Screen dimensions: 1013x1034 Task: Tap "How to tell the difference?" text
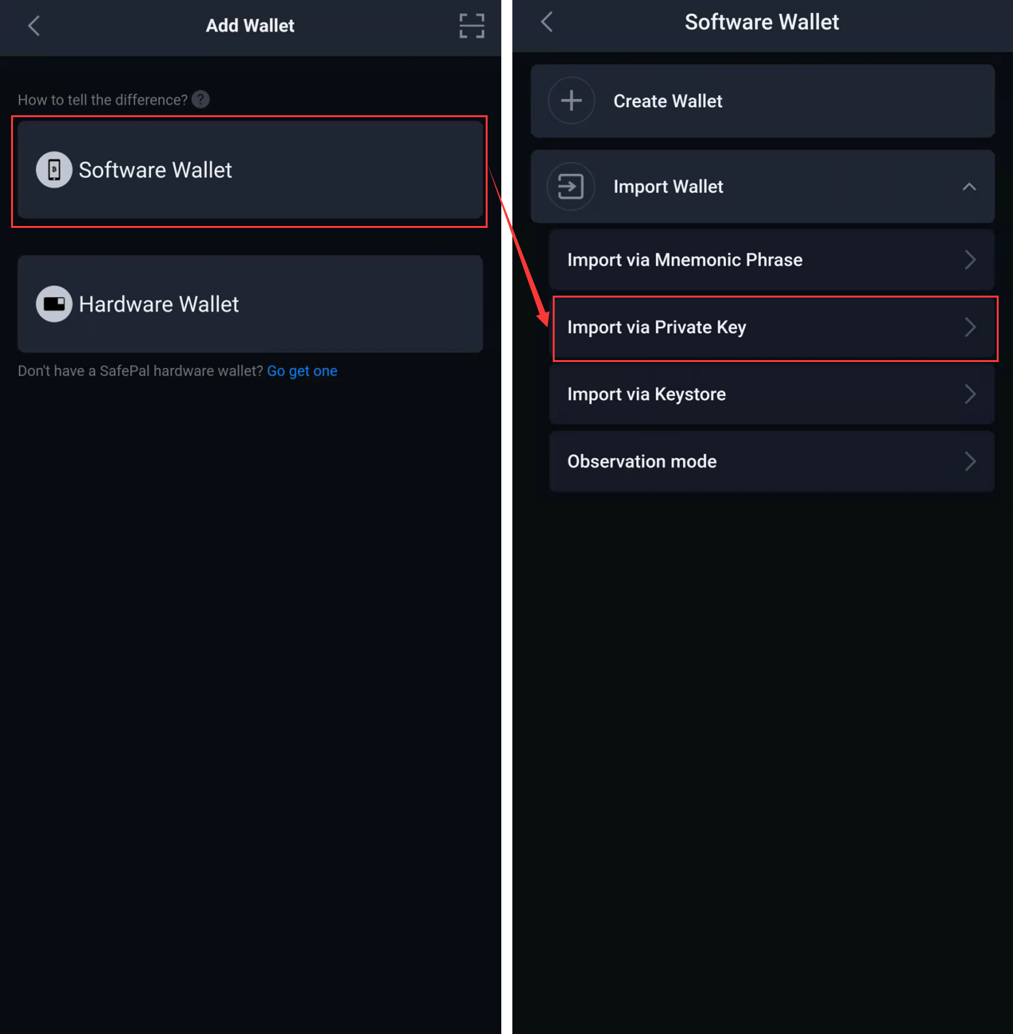click(102, 100)
